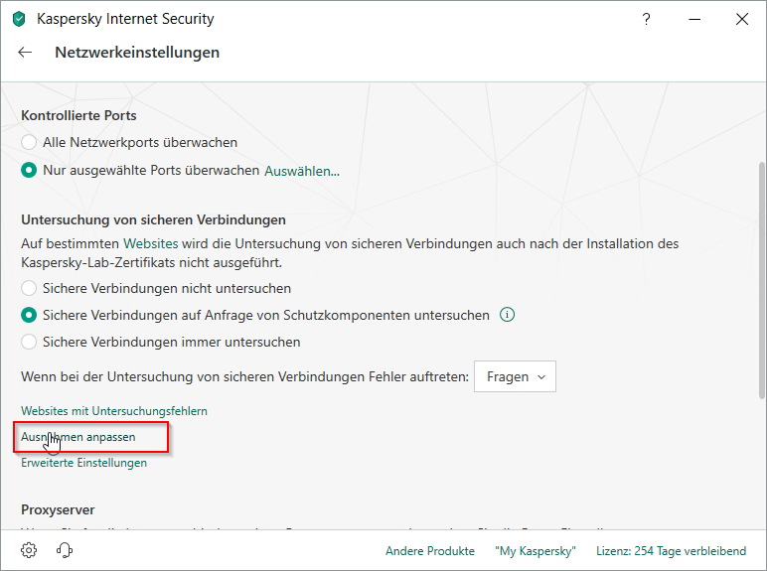Select 'Sichere Verbindungen auf Anfrage' option

(30, 315)
